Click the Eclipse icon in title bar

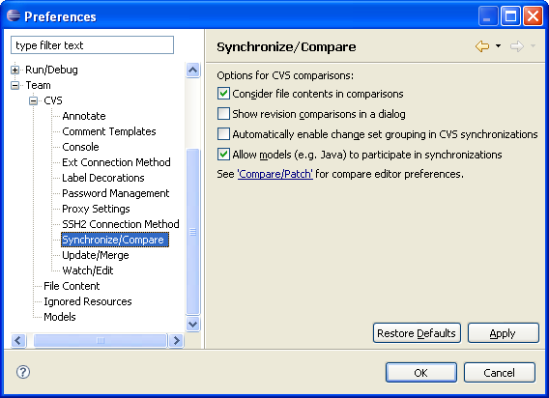[x=14, y=15]
